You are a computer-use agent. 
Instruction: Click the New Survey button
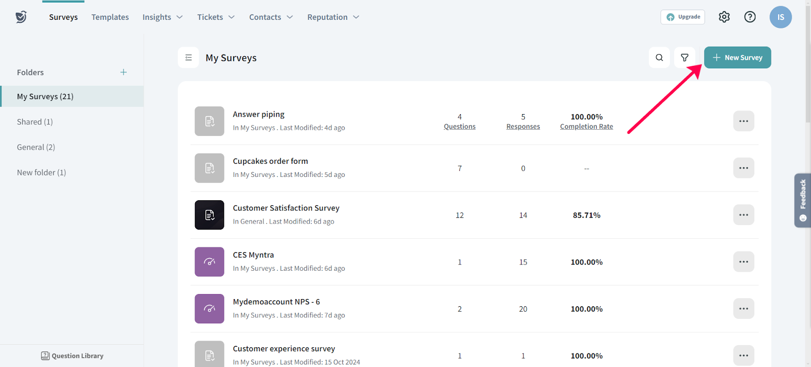[737, 58]
